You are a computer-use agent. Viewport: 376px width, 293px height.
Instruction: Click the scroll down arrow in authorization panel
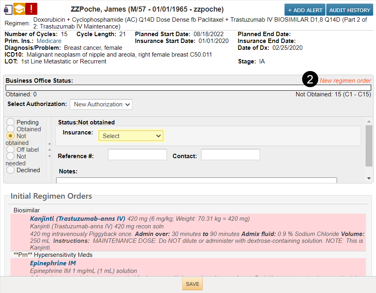coord(369,178)
